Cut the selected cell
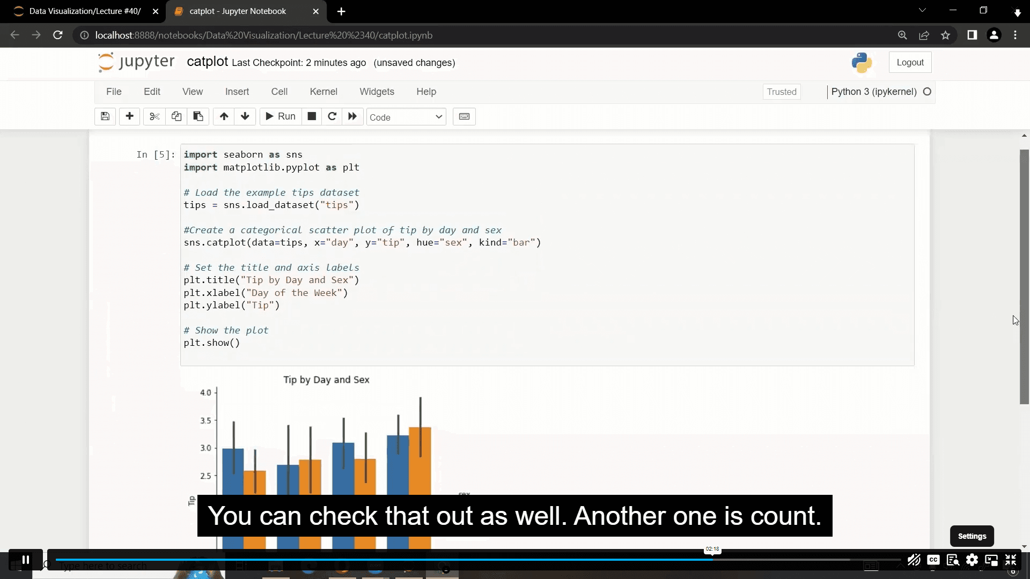1030x579 pixels. [154, 116]
